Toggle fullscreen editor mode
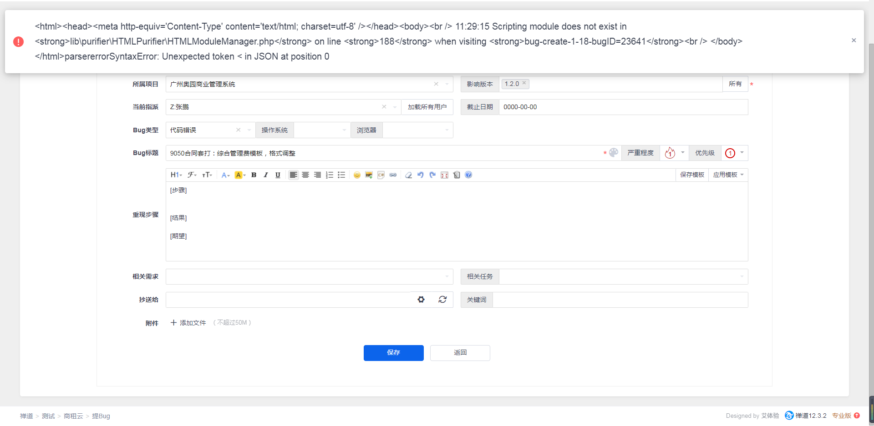The height and width of the screenshot is (426, 874). tap(445, 175)
